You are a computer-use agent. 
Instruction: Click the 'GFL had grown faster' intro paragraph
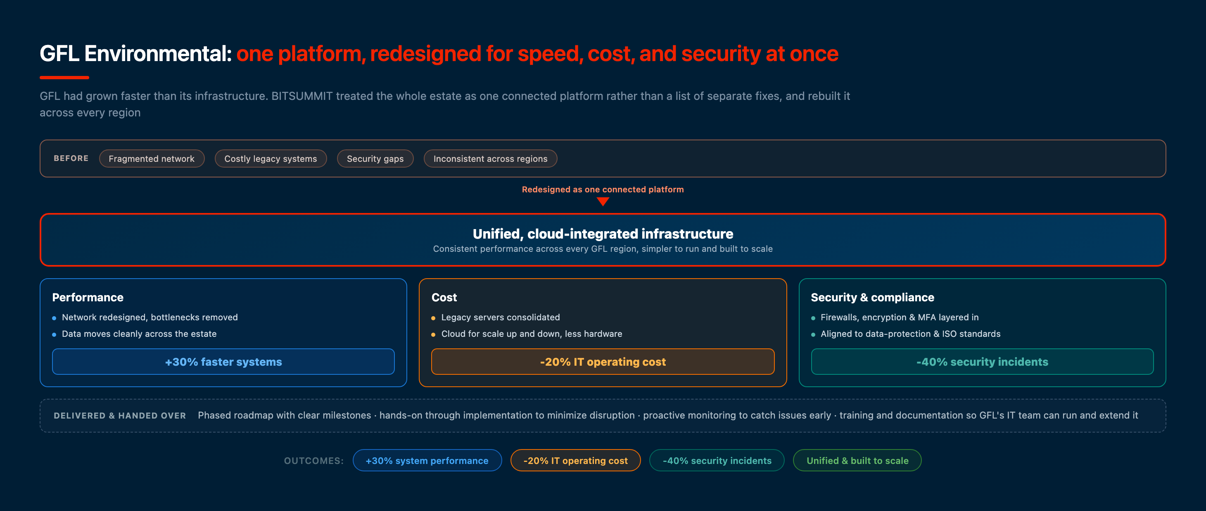point(445,104)
